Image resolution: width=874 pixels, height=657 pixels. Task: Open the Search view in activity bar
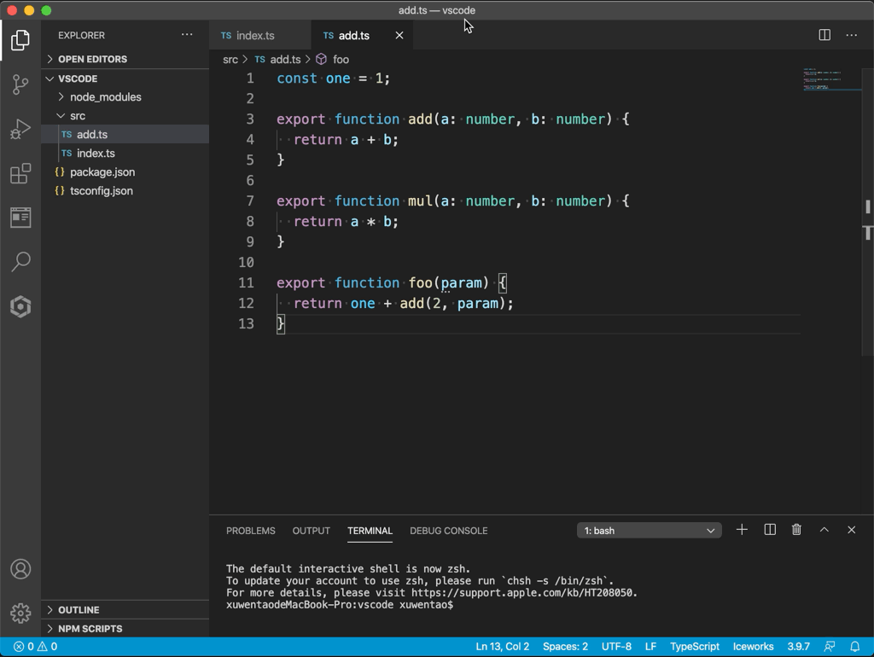pyautogui.click(x=20, y=262)
